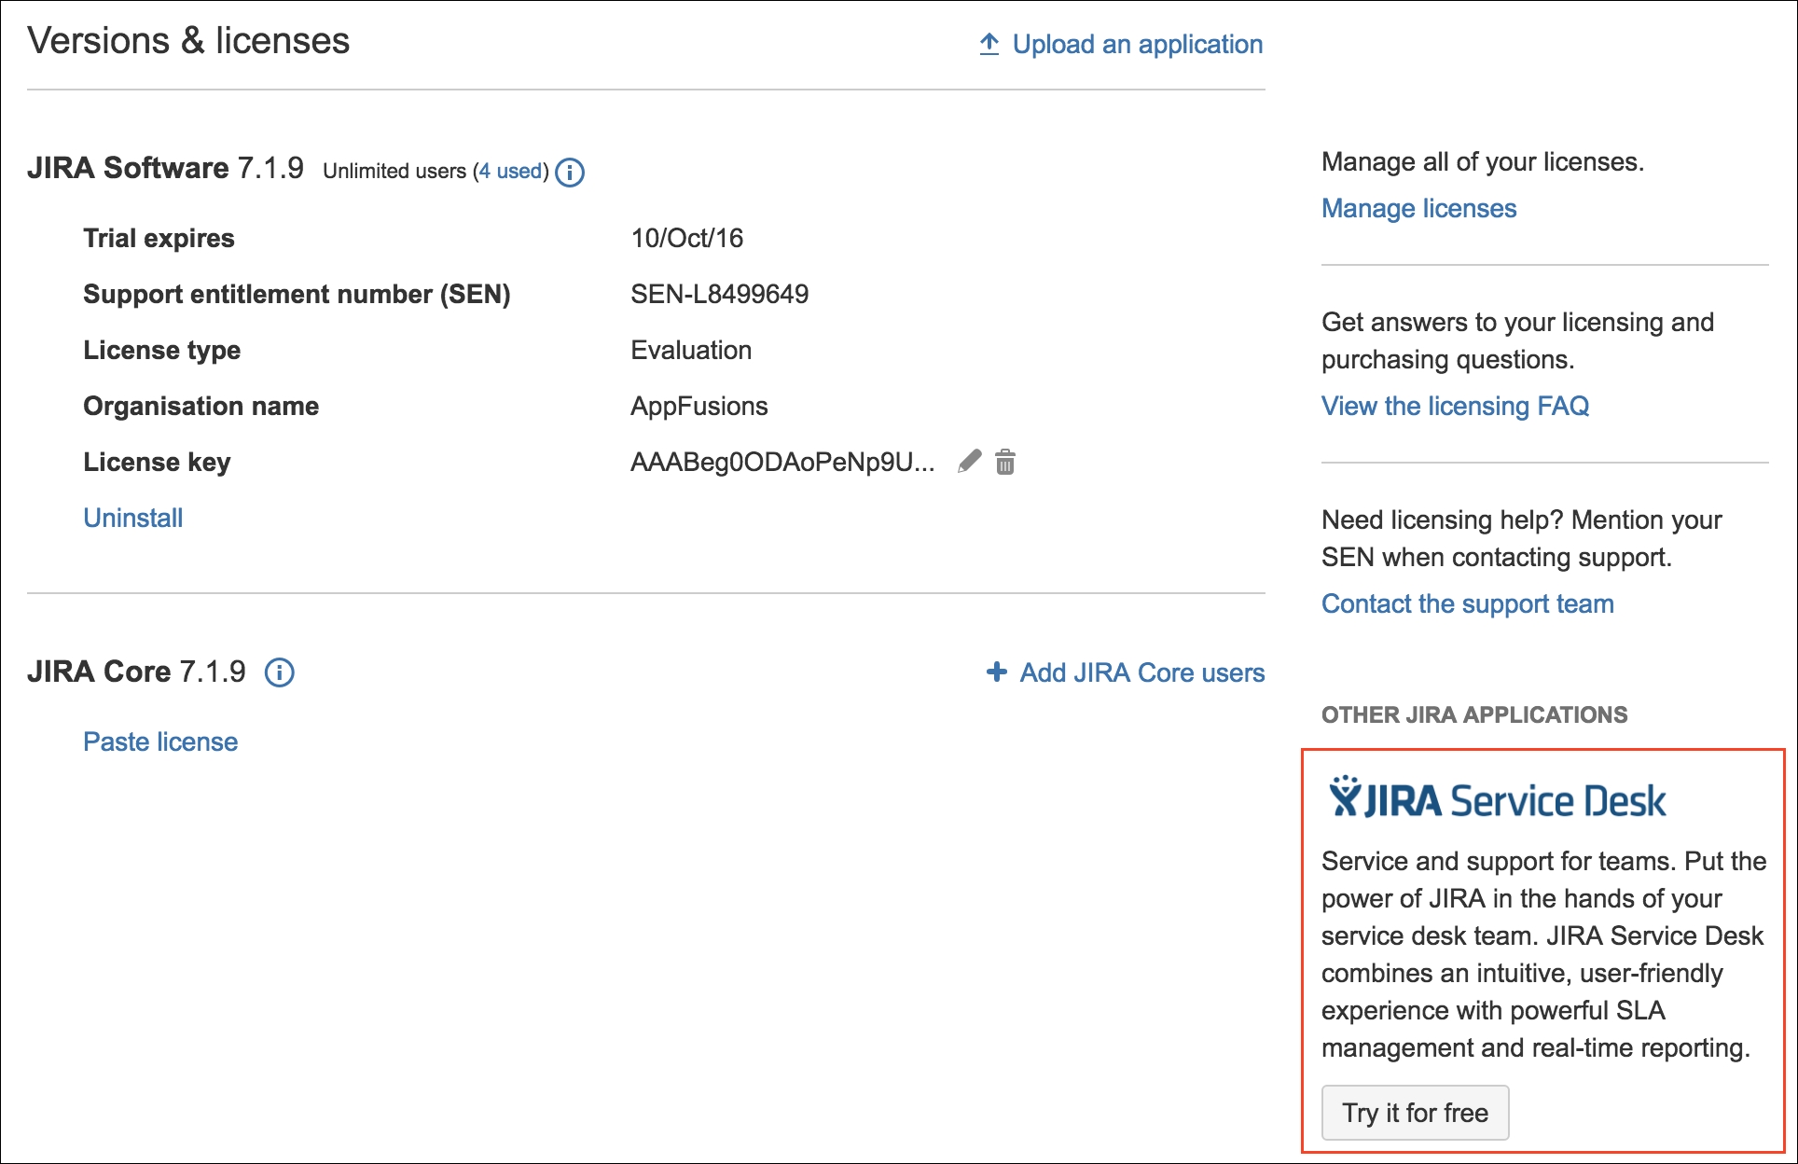The width and height of the screenshot is (1798, 1164).
Task: Click the Versions & licenses heading
Action: pyautogui.click(x=188, y=41)
